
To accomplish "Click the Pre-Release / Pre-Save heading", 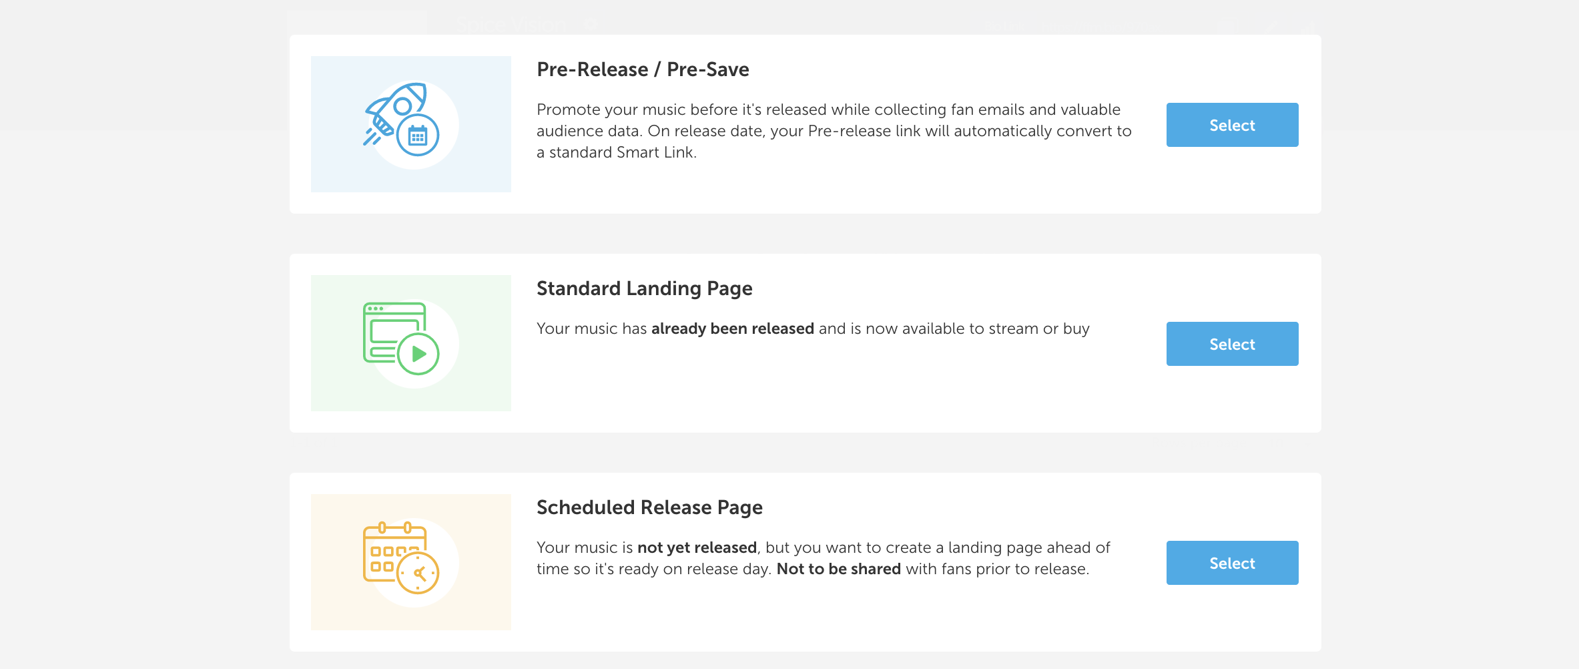I will 643,69.
